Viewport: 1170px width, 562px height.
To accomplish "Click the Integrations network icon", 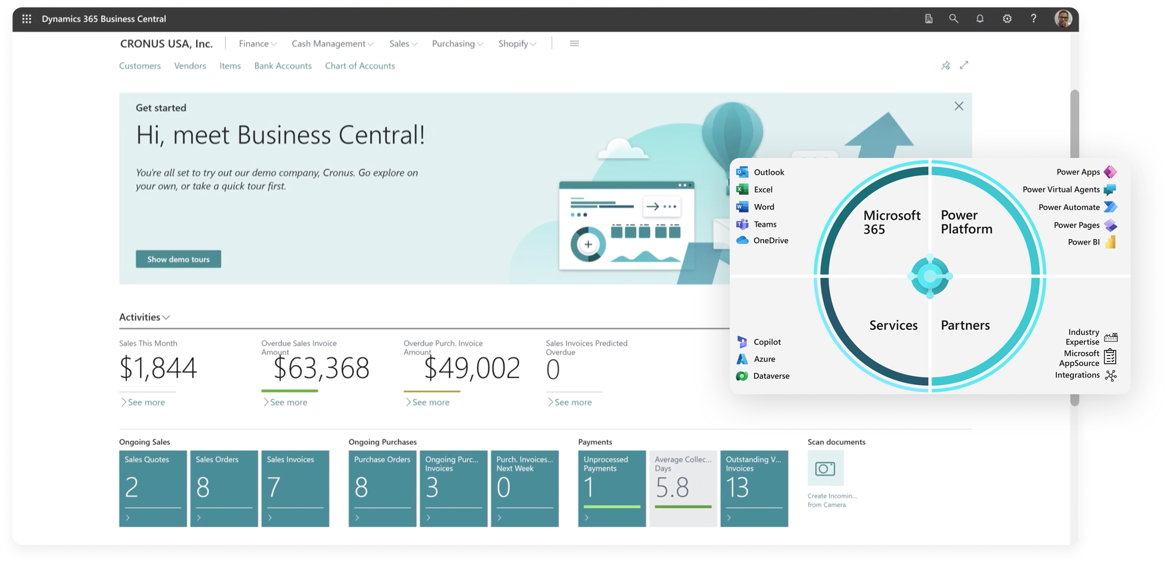I will [x=1110, y=375].
